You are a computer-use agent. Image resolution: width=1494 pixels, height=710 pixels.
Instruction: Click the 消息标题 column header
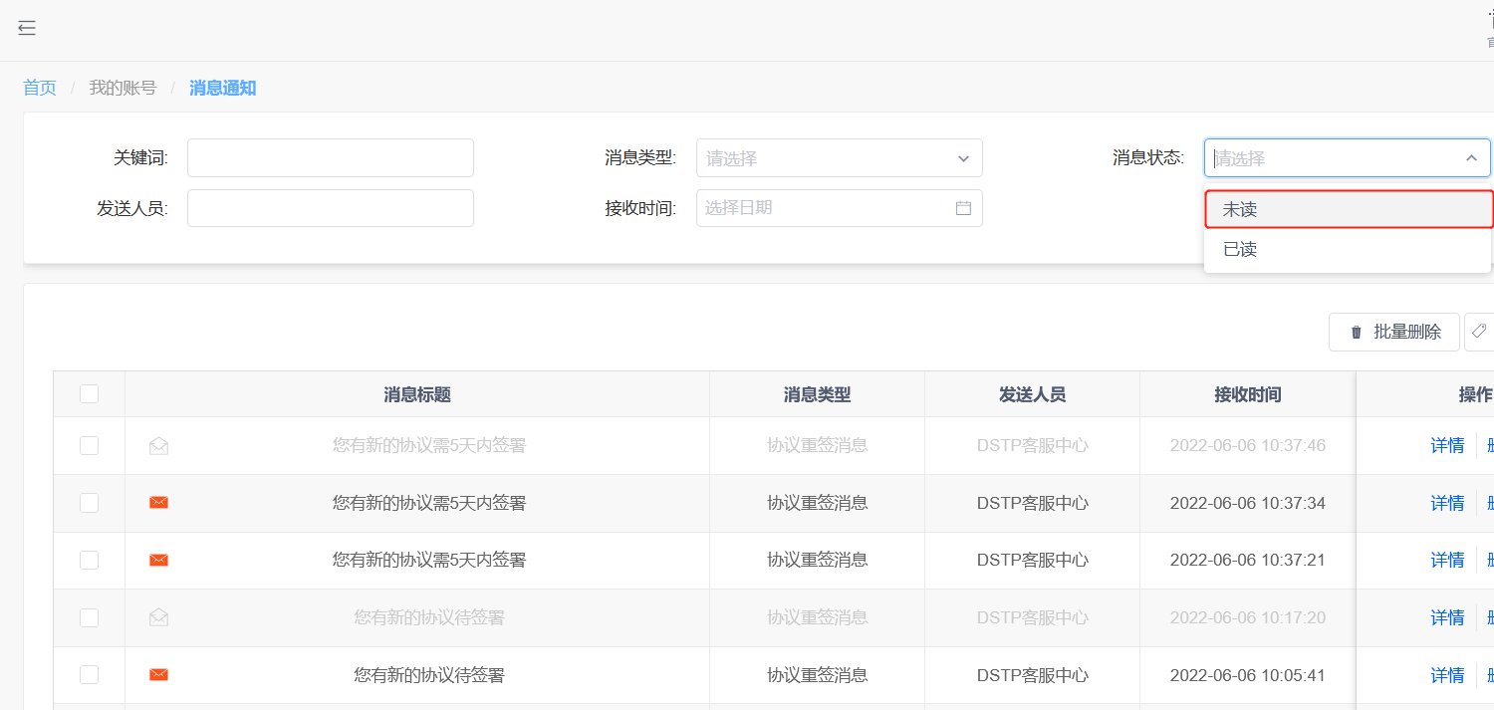[x=417, y=394]
